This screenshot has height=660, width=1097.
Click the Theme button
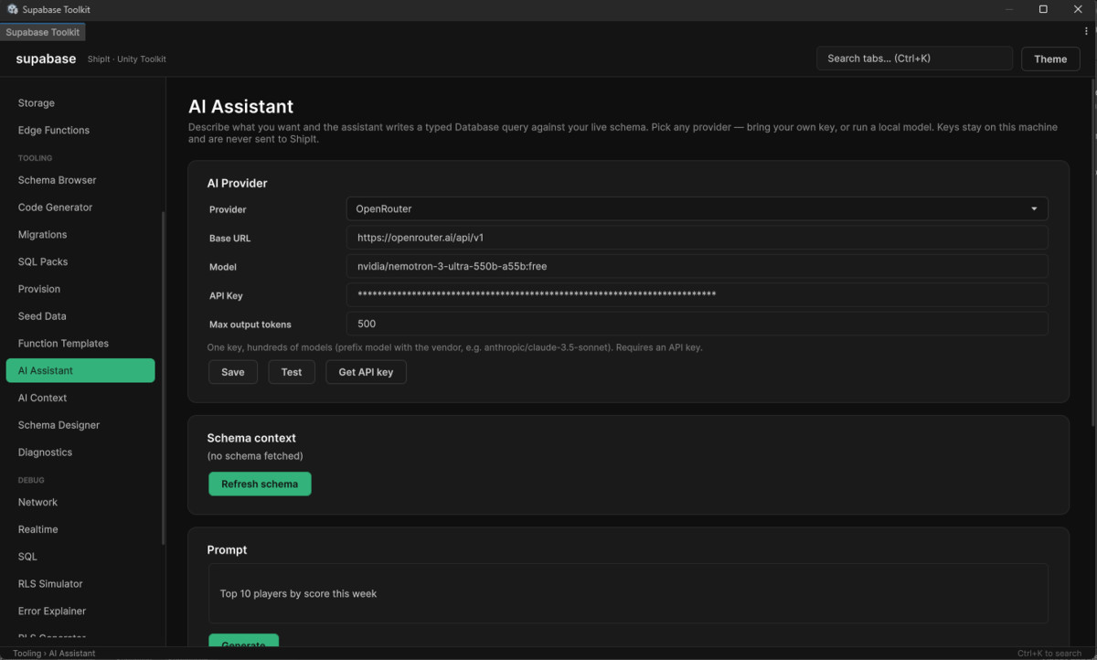1050,59
